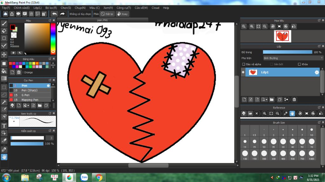
Task: Open the Chỉnh sửa(E) menu
Action: click(x=22, y=8)
